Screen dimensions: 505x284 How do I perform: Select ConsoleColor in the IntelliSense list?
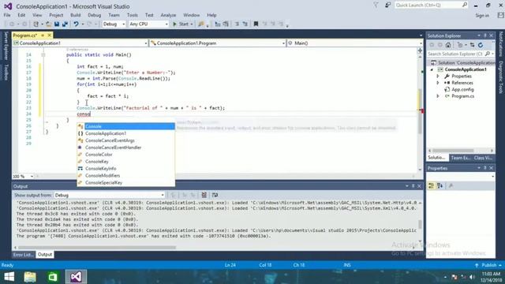click(x=126, y=155)
